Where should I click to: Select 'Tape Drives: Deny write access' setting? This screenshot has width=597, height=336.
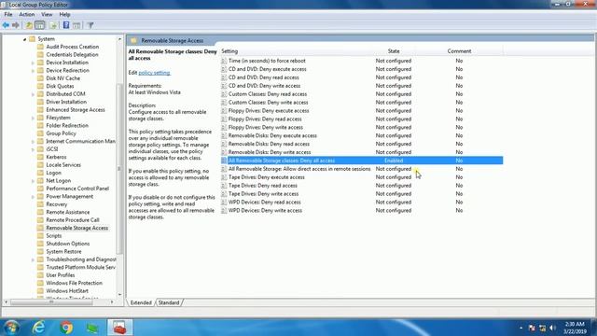[x=263, y=194]
